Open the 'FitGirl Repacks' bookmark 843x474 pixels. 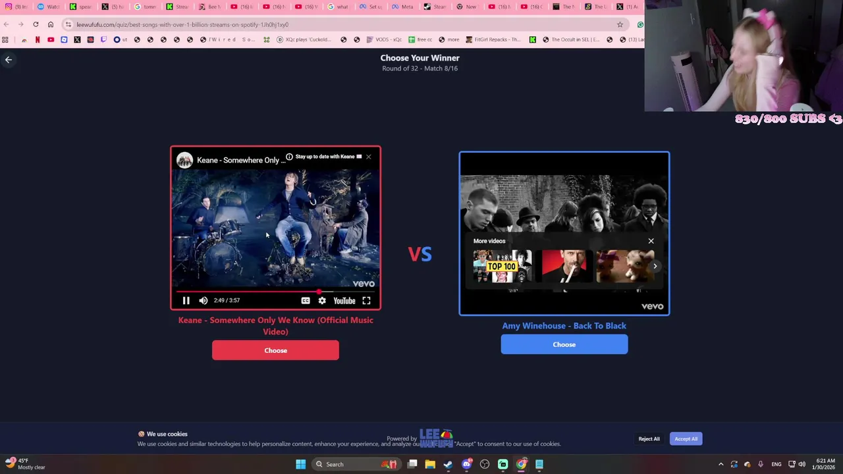pyautogui.click(x=493, y=39)
